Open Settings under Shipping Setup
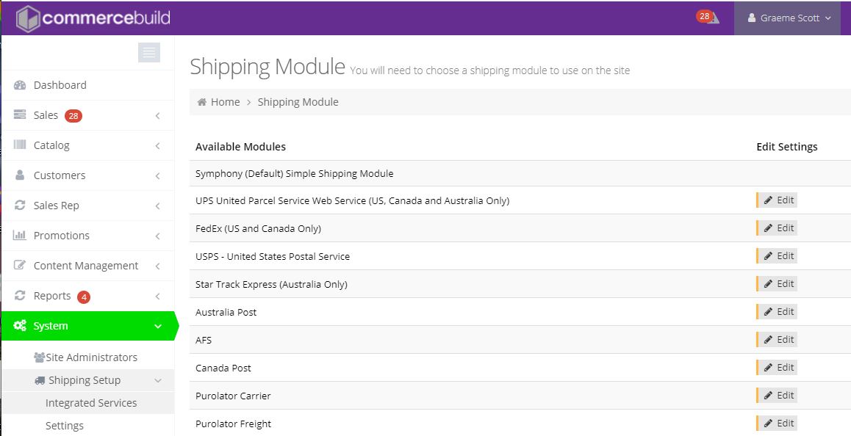Image resolution: width=851 pixels, height=436 pixels. tap(65, 425)
